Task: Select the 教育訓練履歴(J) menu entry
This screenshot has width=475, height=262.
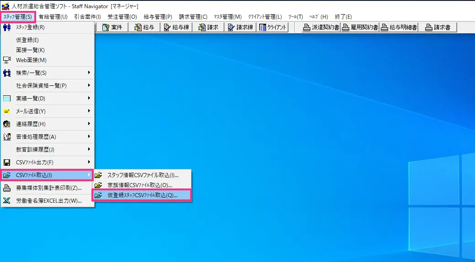Action: coord(48,149)
